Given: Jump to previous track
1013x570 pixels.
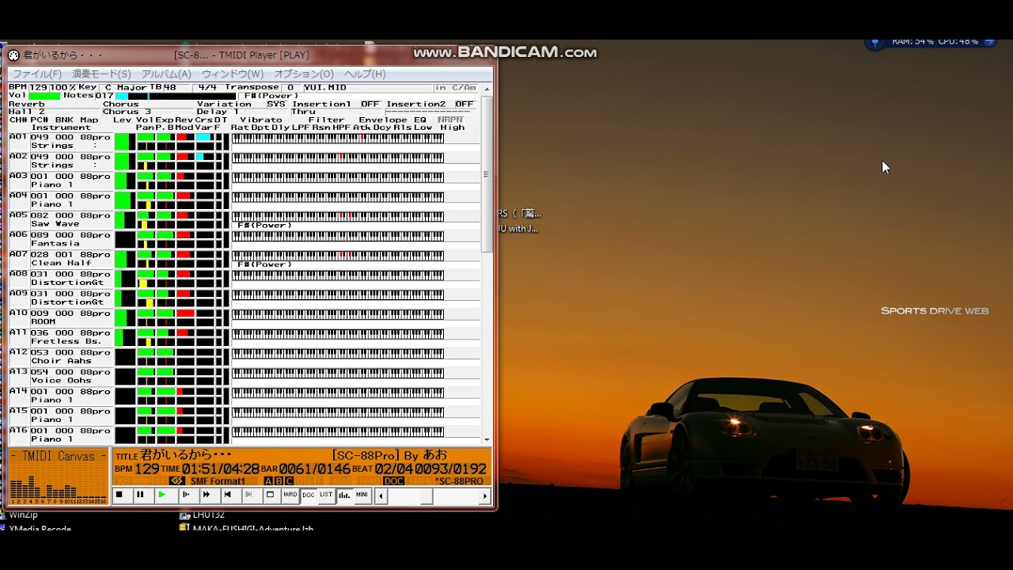Looking at the screenshot, I should coord(227,495).
